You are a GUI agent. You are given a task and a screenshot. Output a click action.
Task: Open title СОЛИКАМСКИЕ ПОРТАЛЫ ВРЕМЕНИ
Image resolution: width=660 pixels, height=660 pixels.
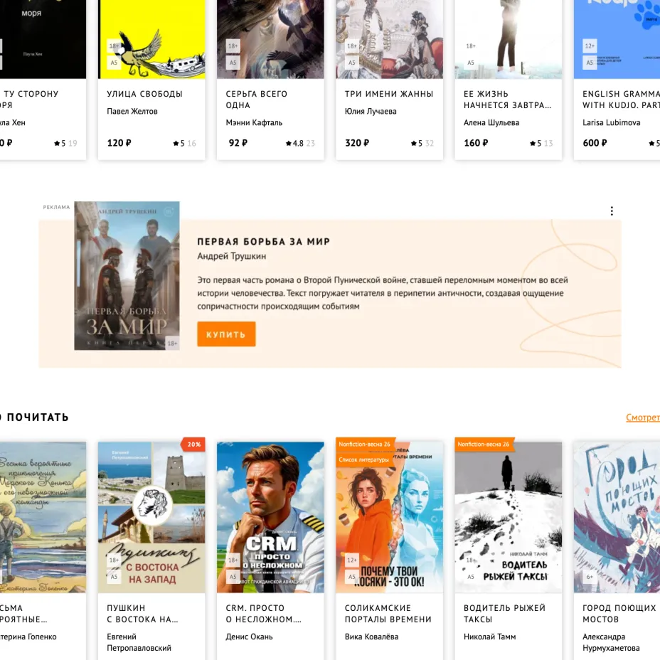pos(388,614)
